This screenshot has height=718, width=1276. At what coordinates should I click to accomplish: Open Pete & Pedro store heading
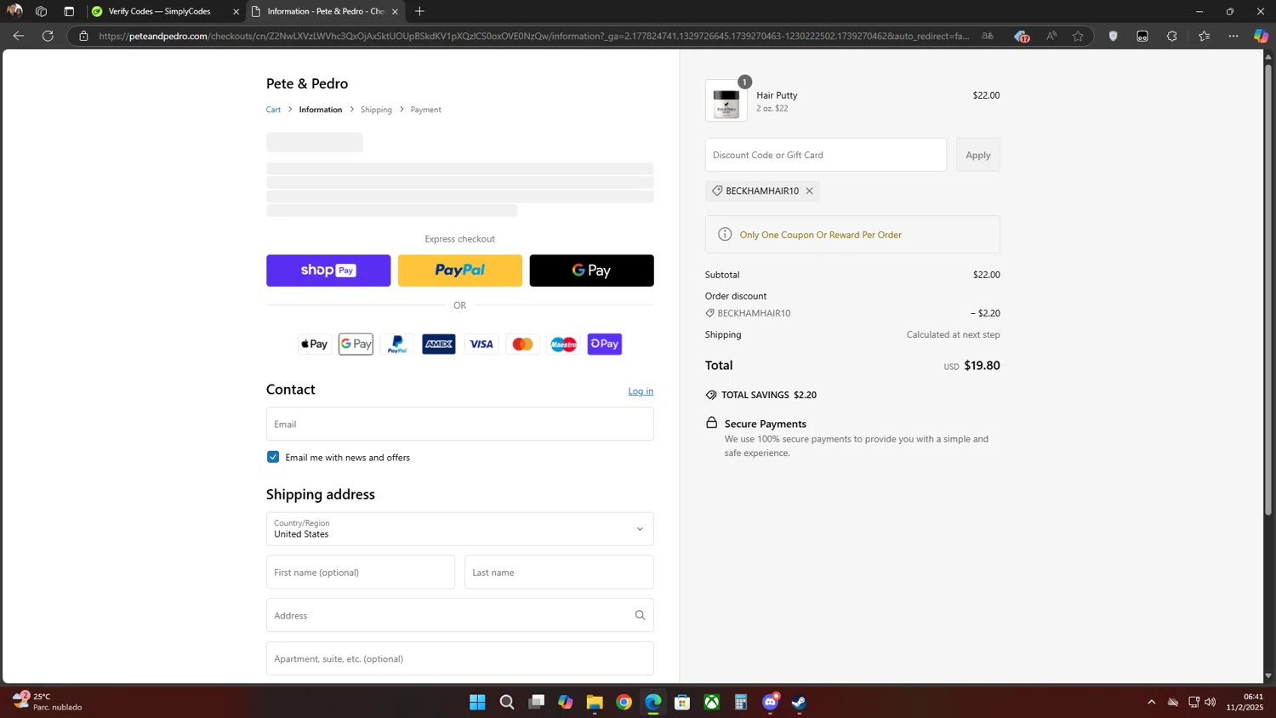[307, 83]
